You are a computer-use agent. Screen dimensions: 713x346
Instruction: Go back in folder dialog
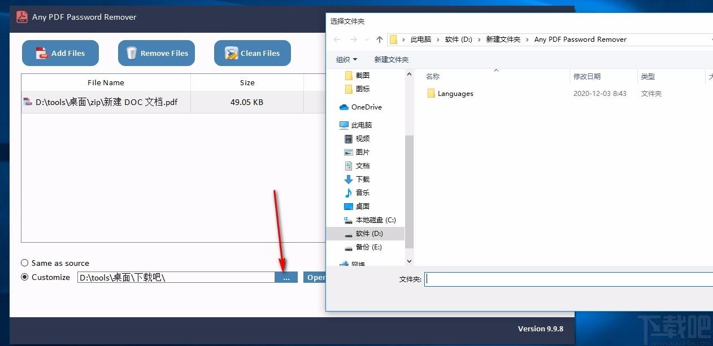[x=337, y=40]
